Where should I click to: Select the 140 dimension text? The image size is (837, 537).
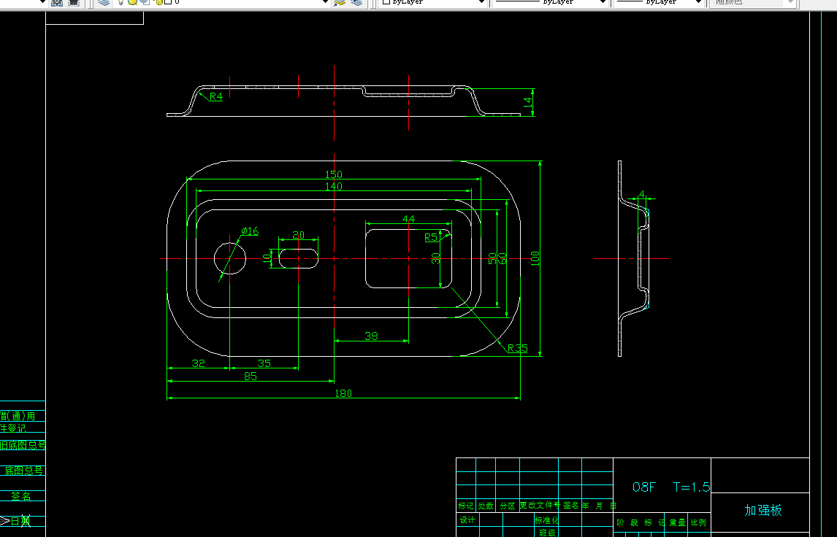point(334,186)
